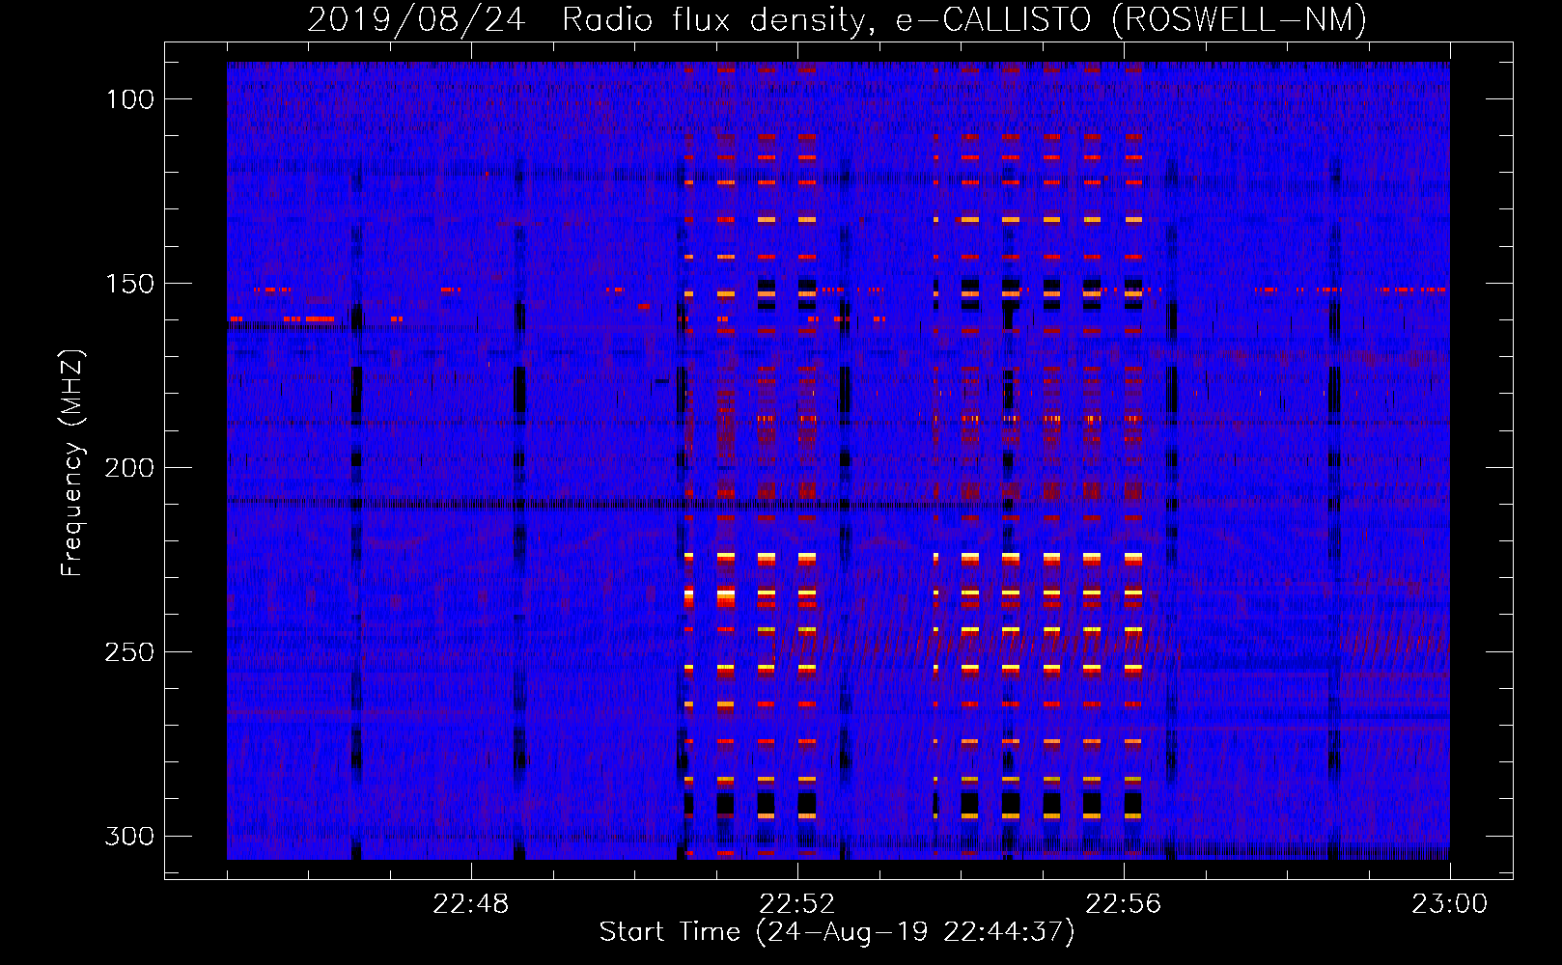Click the 22:56 time tick label

[1124, 904]
